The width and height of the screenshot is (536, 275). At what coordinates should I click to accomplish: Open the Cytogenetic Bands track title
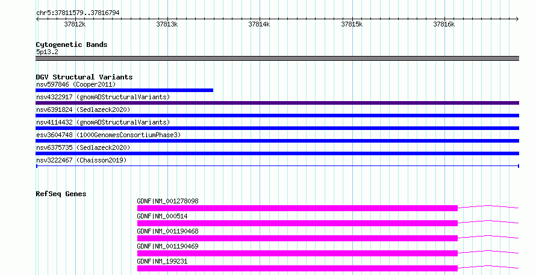(72, 45)
